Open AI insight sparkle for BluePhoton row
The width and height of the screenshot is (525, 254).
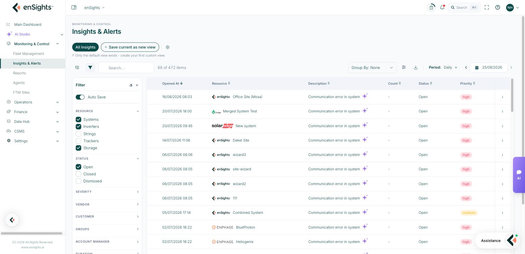(x=365, y=227)
